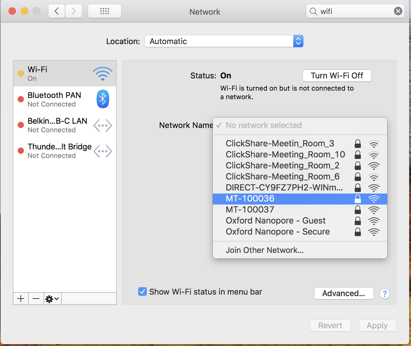Click the Apply button
This screenshot has height=346, width=411.
[x=377, y=325]
